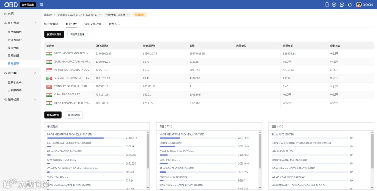Open notifications with the bell icon
This screenshot has width=377, height=191.
pyautogui.click(x=350, y=5)
